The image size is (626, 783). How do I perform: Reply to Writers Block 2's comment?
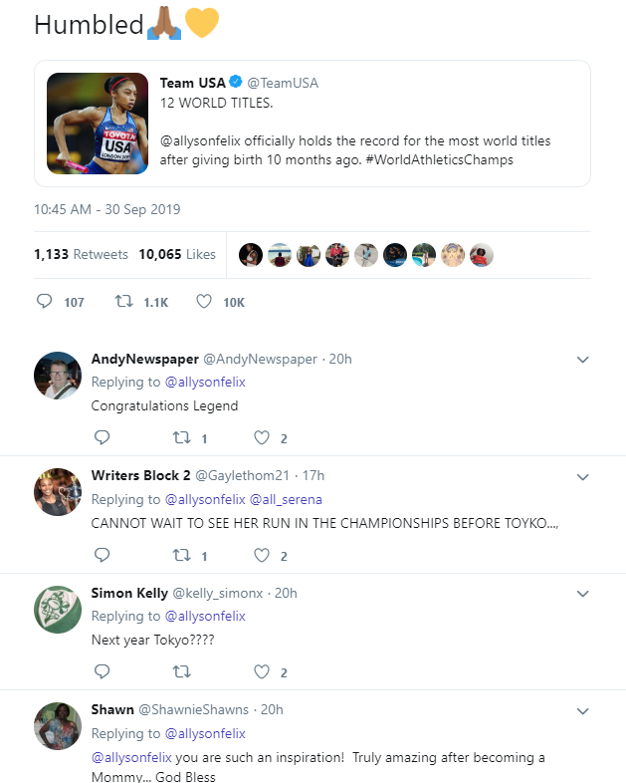[102, 555]
